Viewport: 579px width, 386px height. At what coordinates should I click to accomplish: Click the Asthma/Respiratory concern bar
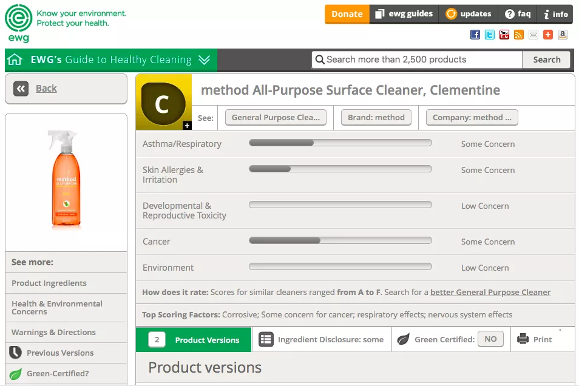pos(340,143)
